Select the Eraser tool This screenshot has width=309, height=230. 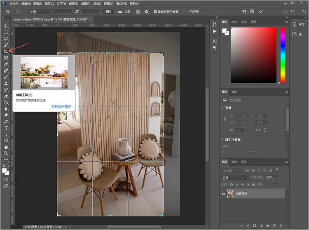pyautogui.click(x=6, y=96)
